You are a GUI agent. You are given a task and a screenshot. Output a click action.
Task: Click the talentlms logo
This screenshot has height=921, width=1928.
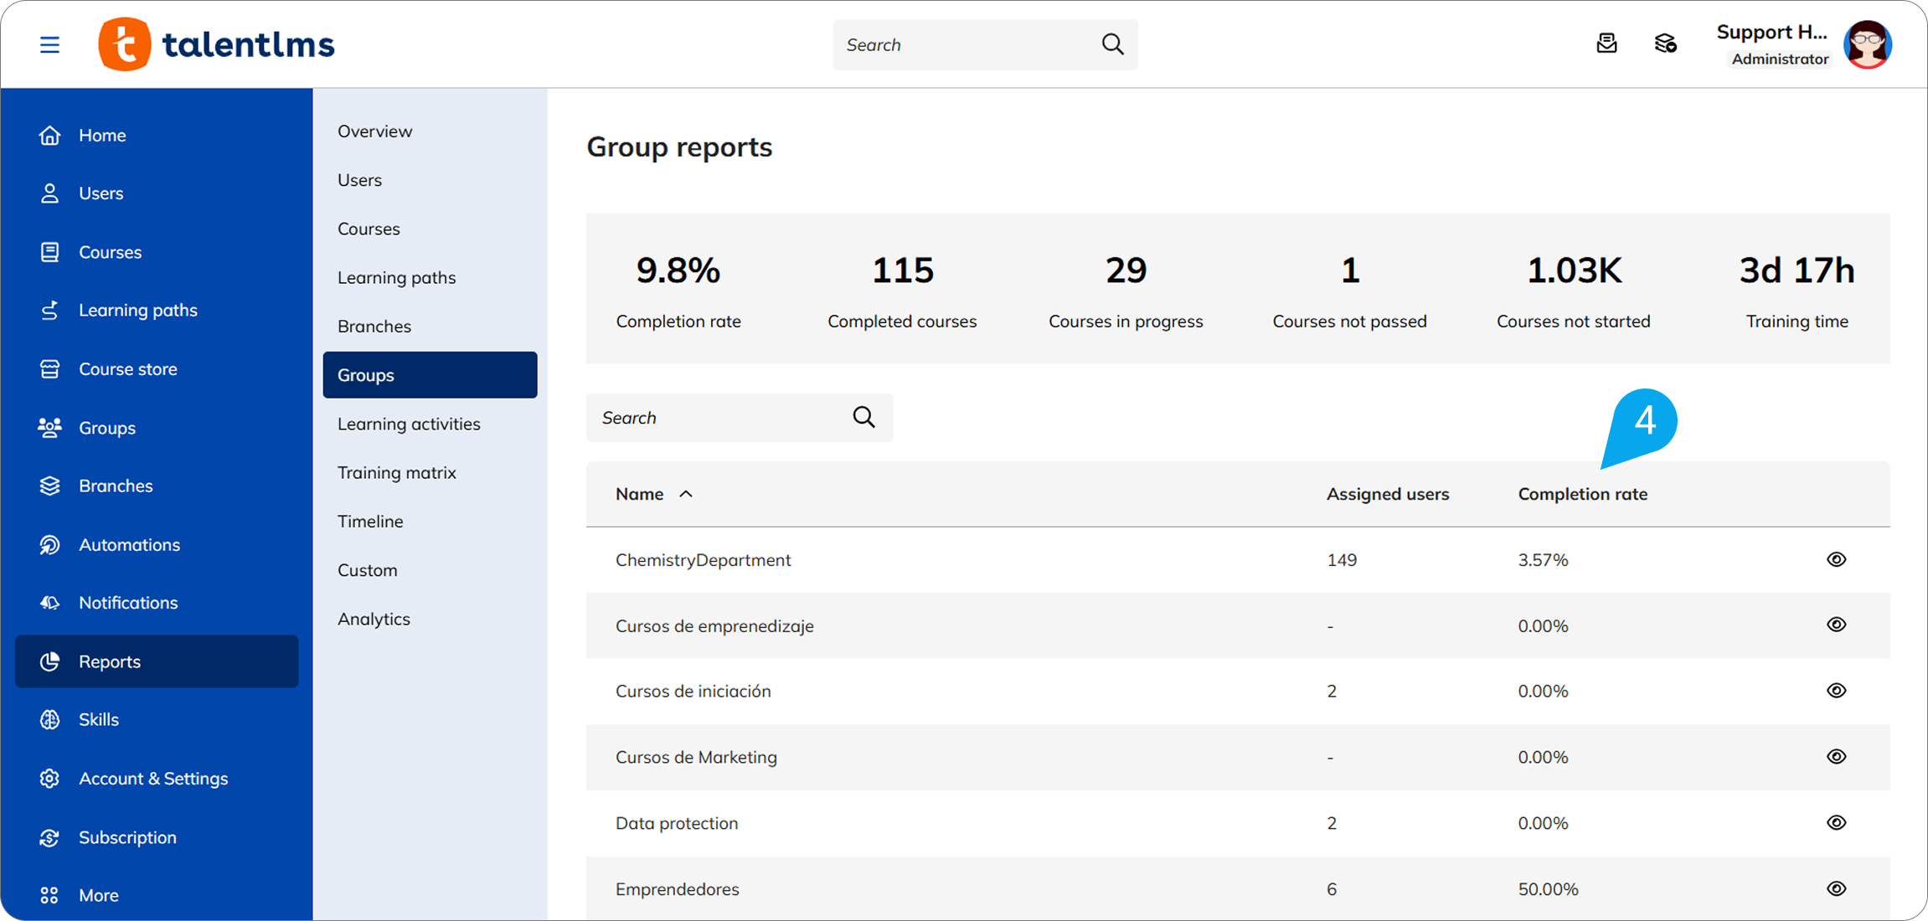pyautogui.click(x=217, y=44)
